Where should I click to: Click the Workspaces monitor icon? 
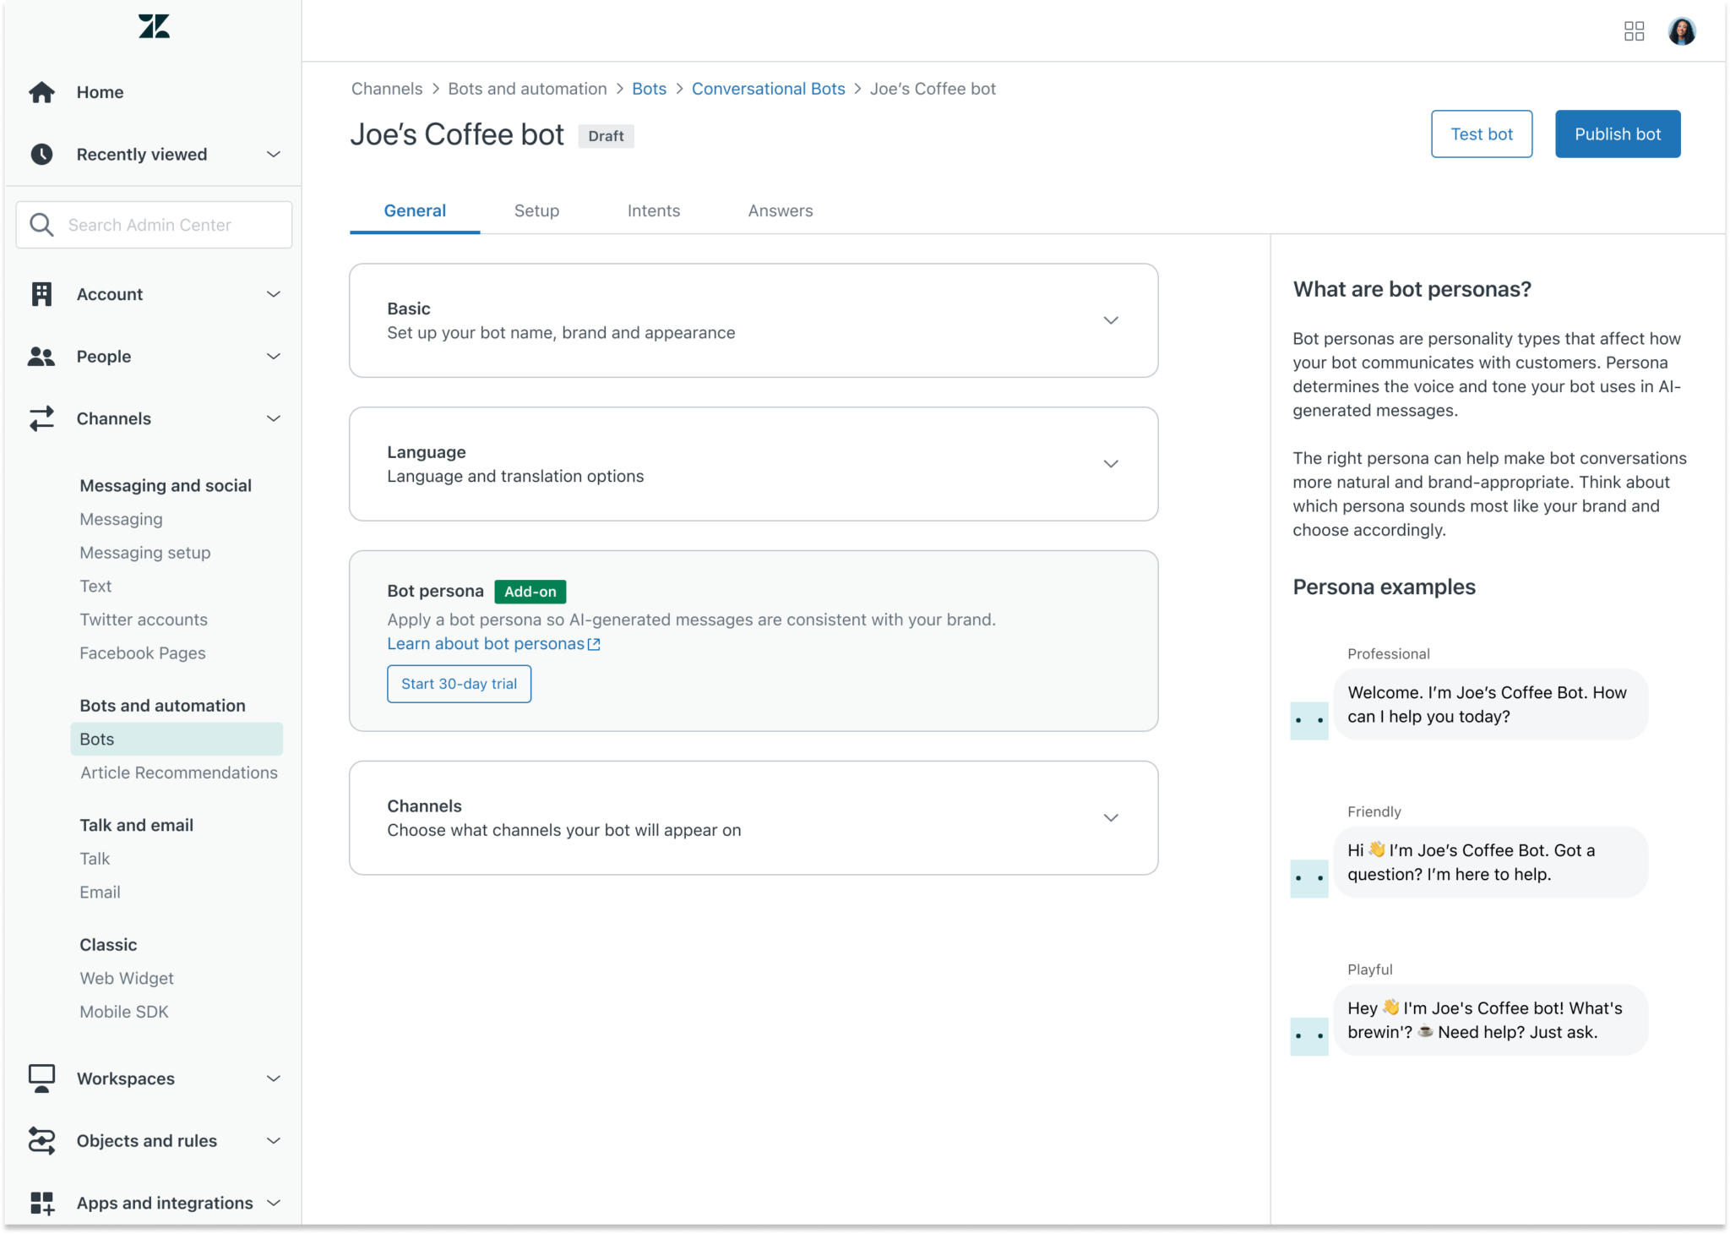coord(41,1078)
